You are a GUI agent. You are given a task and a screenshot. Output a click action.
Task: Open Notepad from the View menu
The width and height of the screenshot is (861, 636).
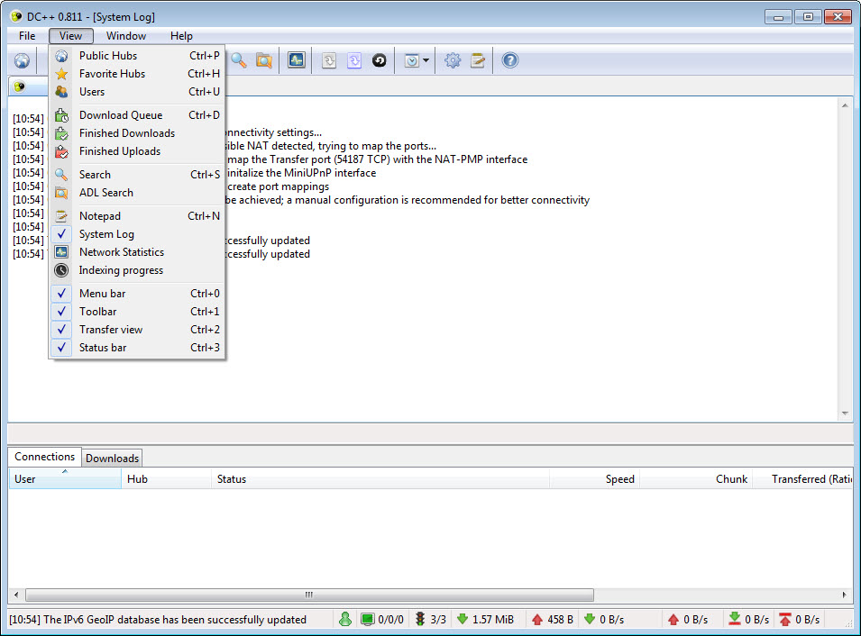[x=137, y=216]
